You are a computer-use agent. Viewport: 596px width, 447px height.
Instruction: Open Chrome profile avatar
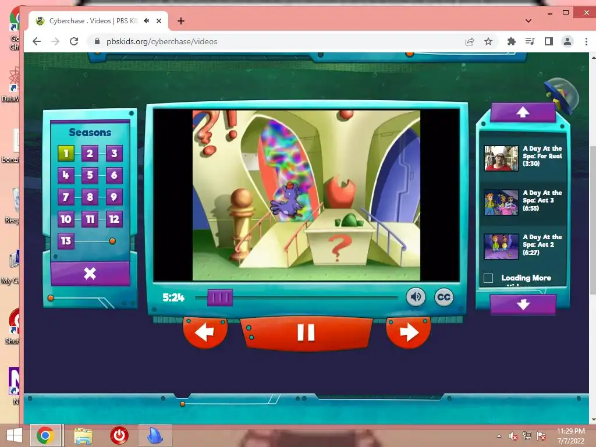[567, 41]
